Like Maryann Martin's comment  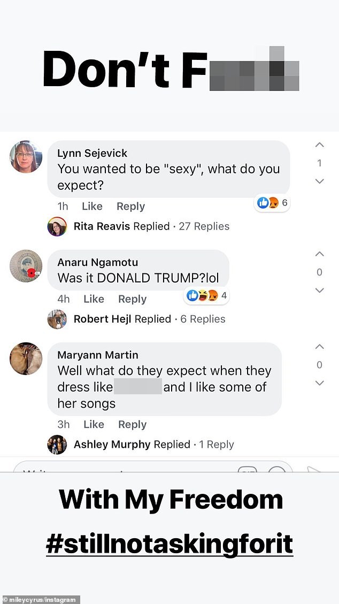(x=94, y=424)
